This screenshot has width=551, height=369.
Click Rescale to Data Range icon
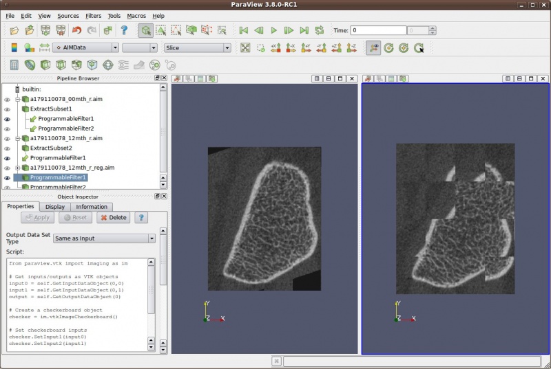point(44,47)
